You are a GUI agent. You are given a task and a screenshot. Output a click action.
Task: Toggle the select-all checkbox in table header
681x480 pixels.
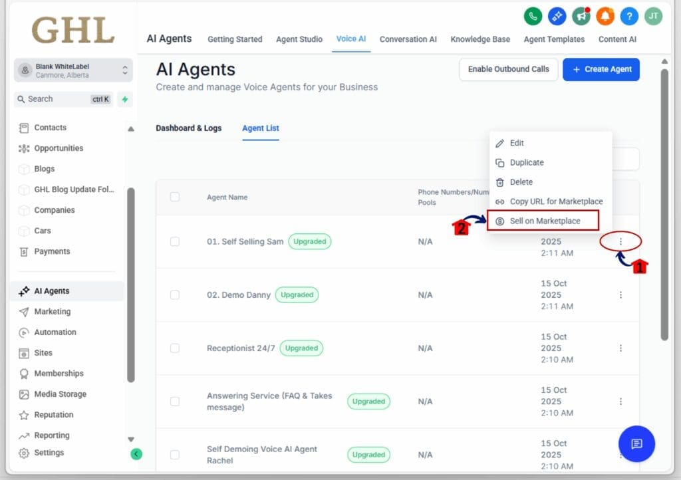click(x=175, y=197)
